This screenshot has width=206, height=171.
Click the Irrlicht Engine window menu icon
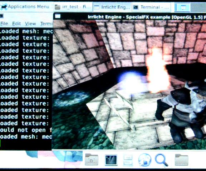pyautogui.click(x=58, y=16)
